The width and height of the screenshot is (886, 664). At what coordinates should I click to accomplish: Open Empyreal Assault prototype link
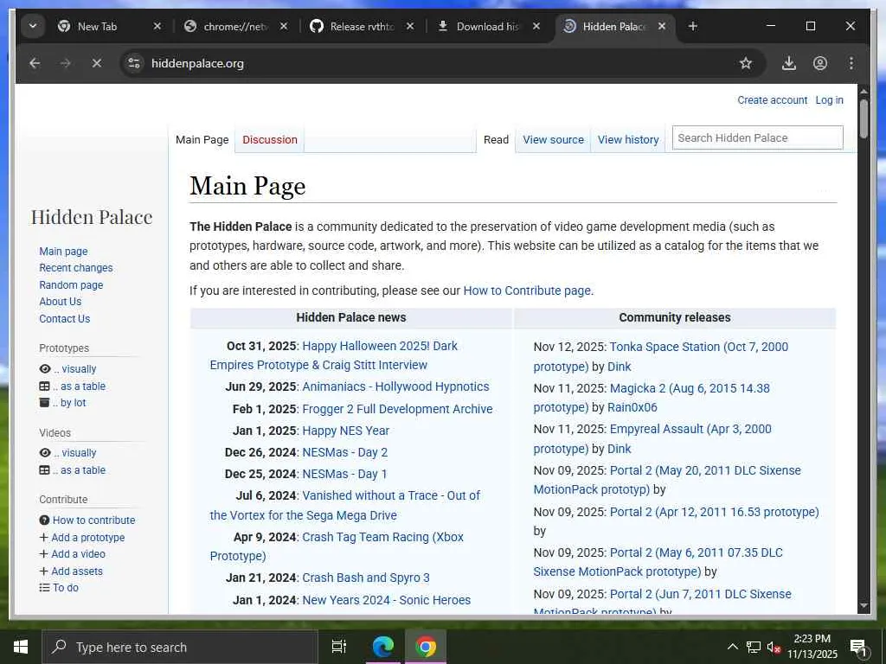[652, 438]
